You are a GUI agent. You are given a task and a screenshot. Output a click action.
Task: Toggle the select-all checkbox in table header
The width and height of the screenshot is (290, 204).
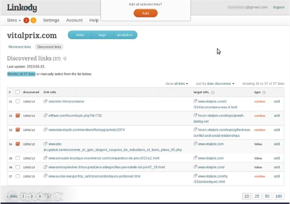coord(17,92)
